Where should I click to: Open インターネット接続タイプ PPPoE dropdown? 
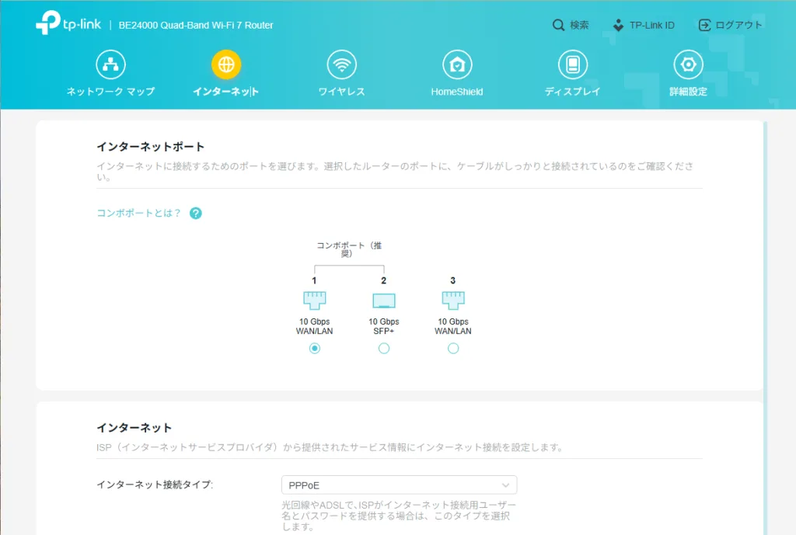point(399,485)
